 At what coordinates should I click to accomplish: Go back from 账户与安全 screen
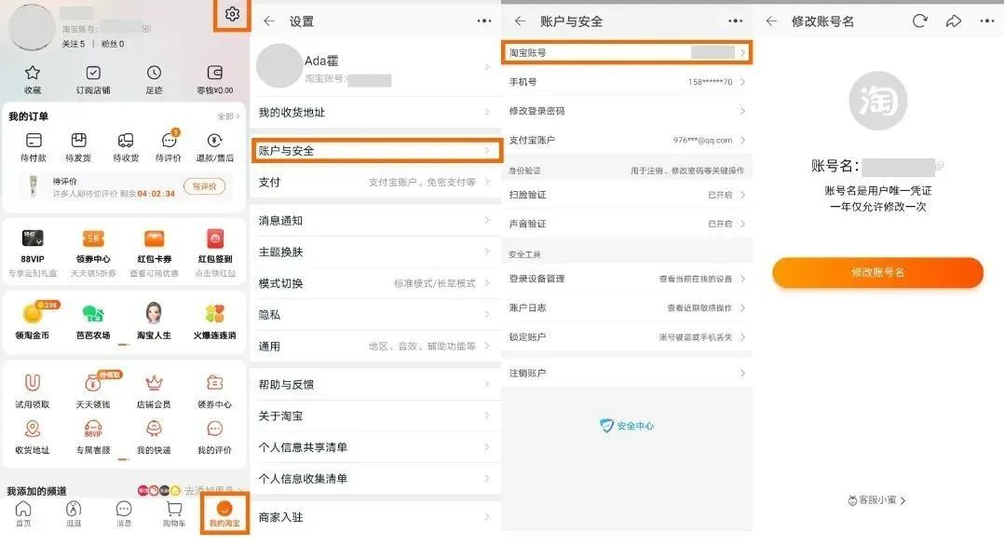(x=520, y=21)
